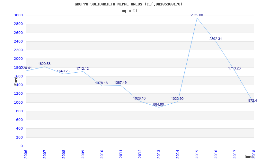Click the 2009 x-axis year label

(x=83, y=154)
